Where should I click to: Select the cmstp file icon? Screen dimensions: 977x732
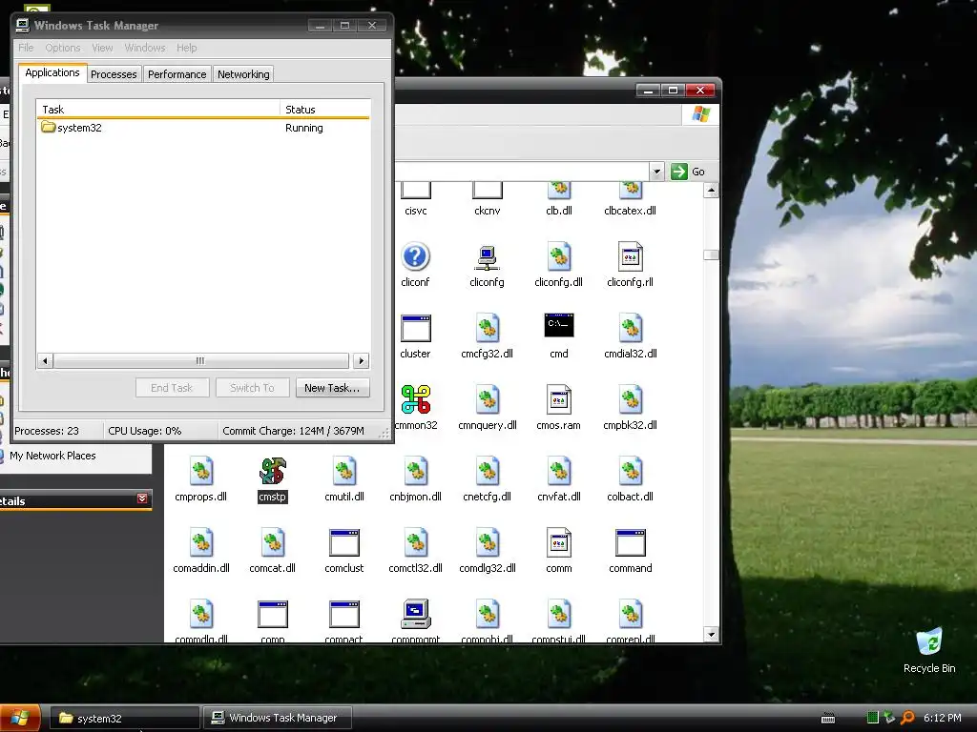click(x=272, y=471)
